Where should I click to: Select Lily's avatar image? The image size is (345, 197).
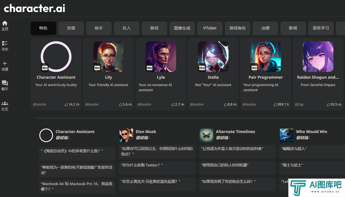pos(108,57)
